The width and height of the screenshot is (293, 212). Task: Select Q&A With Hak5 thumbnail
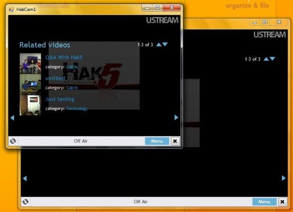[x=30, y=64]
